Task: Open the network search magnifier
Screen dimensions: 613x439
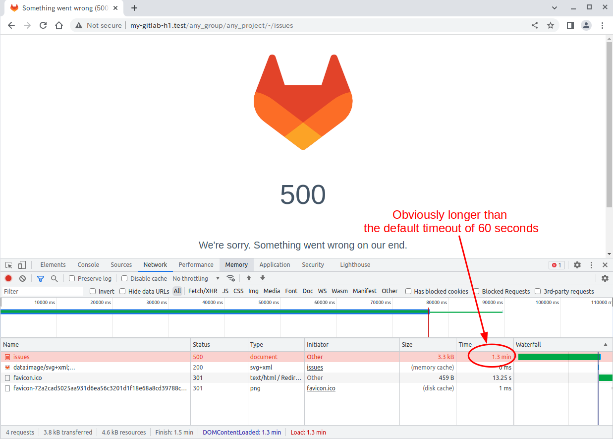Action: [x=55, y=278]
